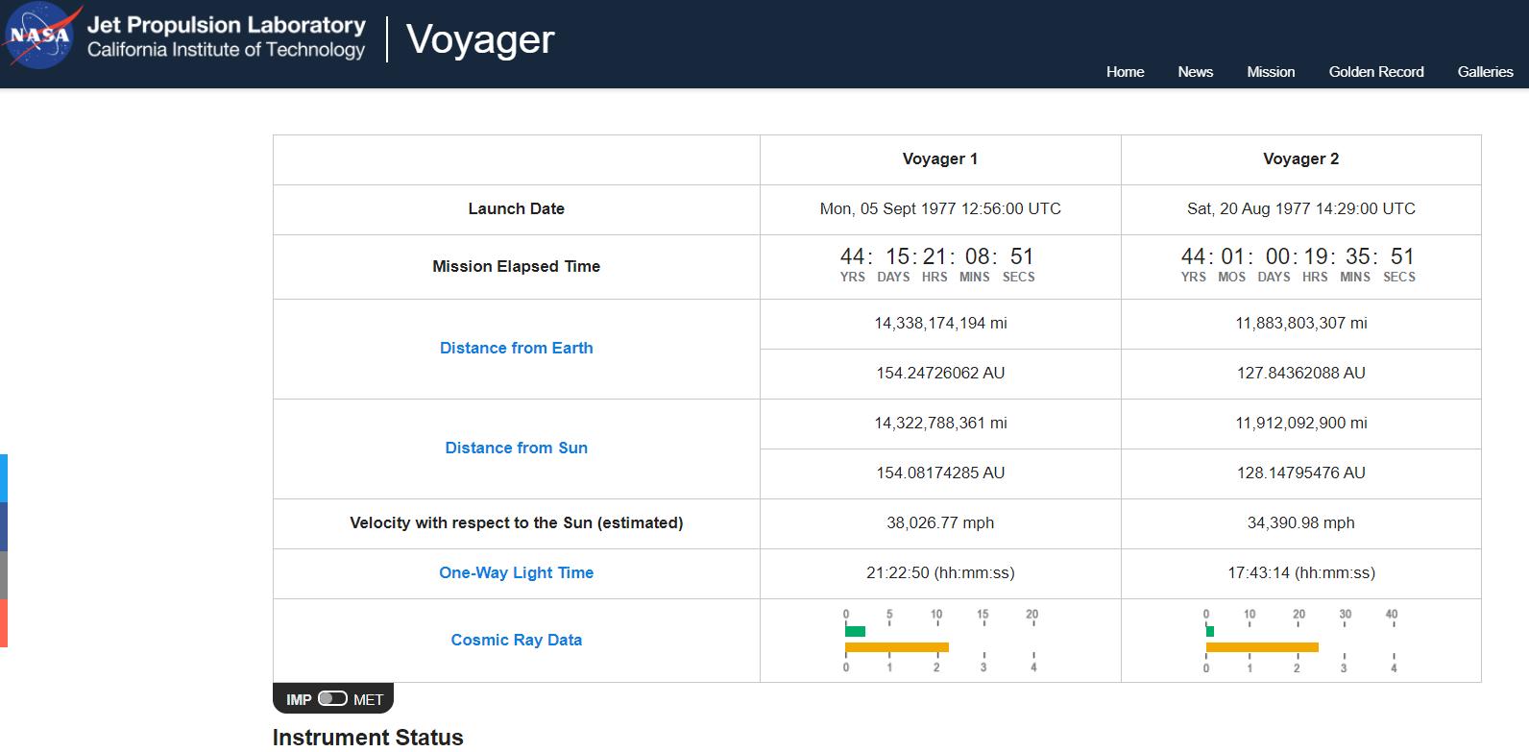Open California Institute of Technology link
Image resolution: width=1529 pixels, height=752 pixels.
pos(227,50)
